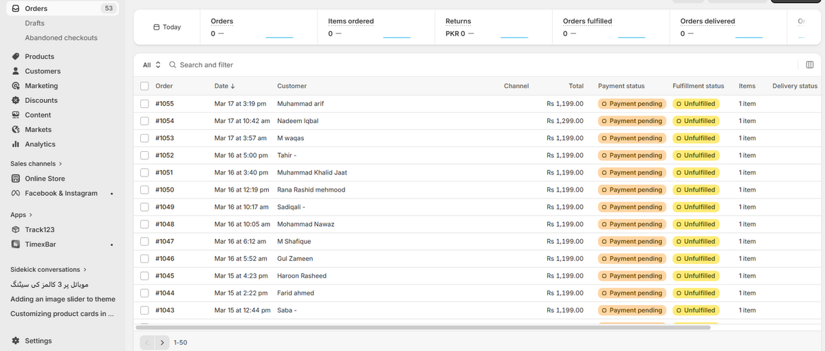Open the Returns metric card
This screenshot has height=351, width=825.
click(x=493, y=27)
